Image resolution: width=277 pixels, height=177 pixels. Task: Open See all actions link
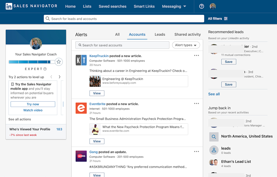pyautogui.click(x=20, y=119)
